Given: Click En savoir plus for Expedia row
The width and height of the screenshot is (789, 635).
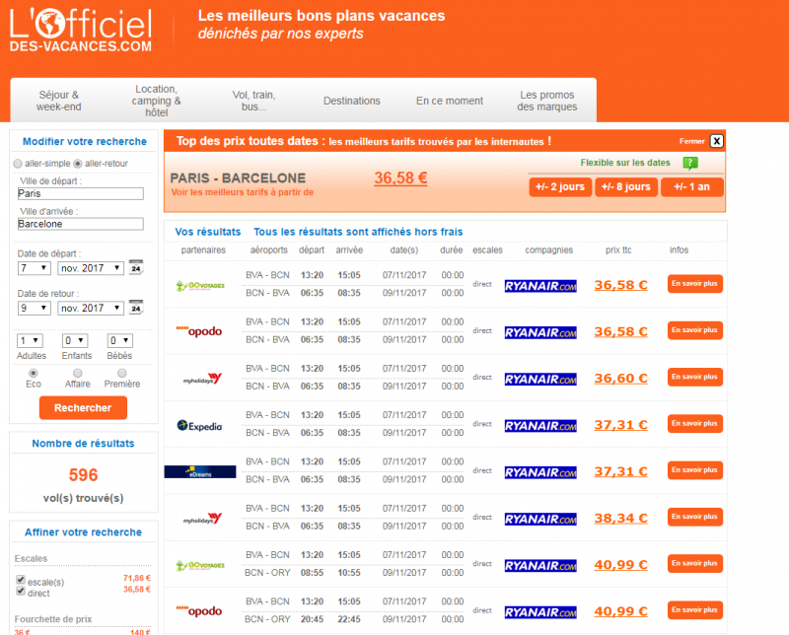Looking at the screenshot, I should click(695, 424).
